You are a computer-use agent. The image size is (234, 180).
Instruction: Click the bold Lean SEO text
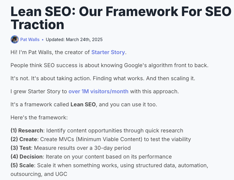[83, 104]
